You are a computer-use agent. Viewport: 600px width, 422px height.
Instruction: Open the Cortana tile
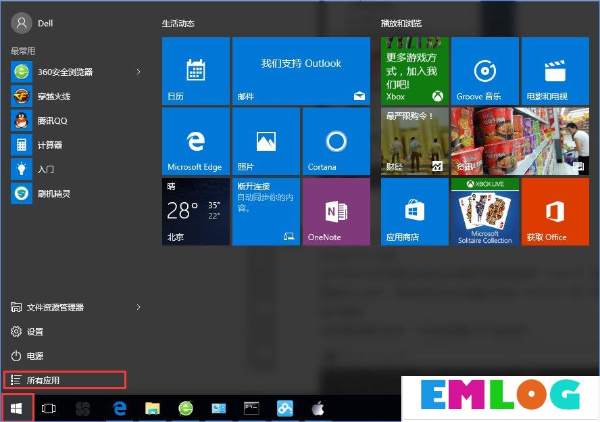point(336,141)
